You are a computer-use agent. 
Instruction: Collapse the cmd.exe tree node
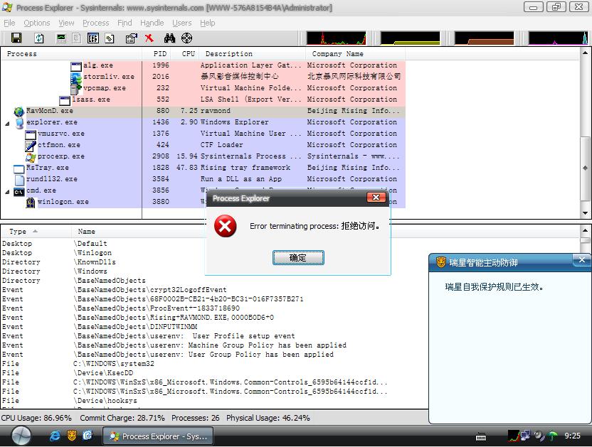pos(7,192)
